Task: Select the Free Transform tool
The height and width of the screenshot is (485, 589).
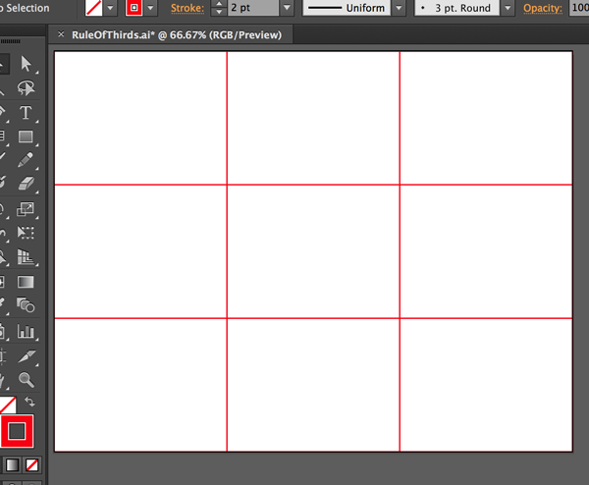Action: [x=26, y=233]
